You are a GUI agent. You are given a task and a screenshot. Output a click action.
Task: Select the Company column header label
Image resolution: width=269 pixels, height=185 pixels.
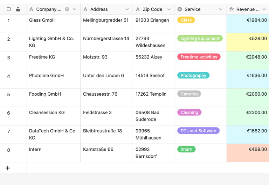point(49,9)
